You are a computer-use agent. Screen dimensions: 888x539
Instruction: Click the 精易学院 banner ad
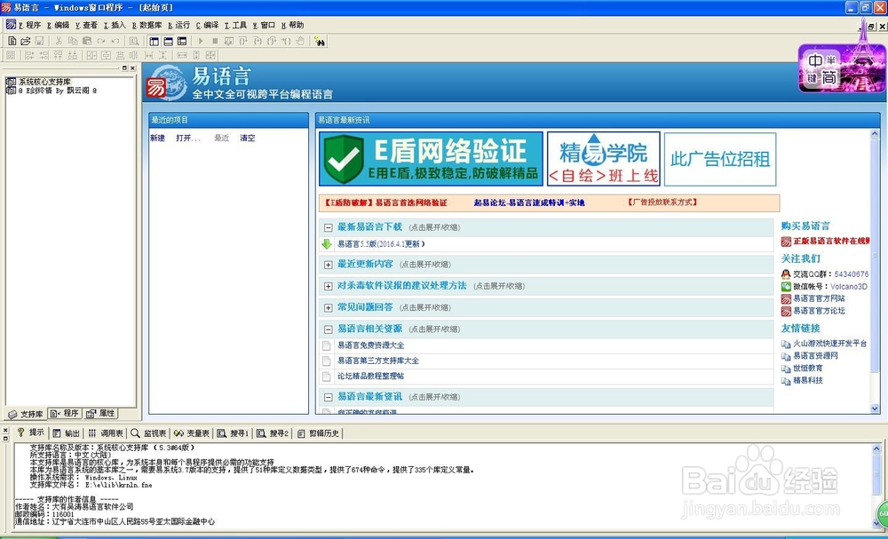point(604,159)
